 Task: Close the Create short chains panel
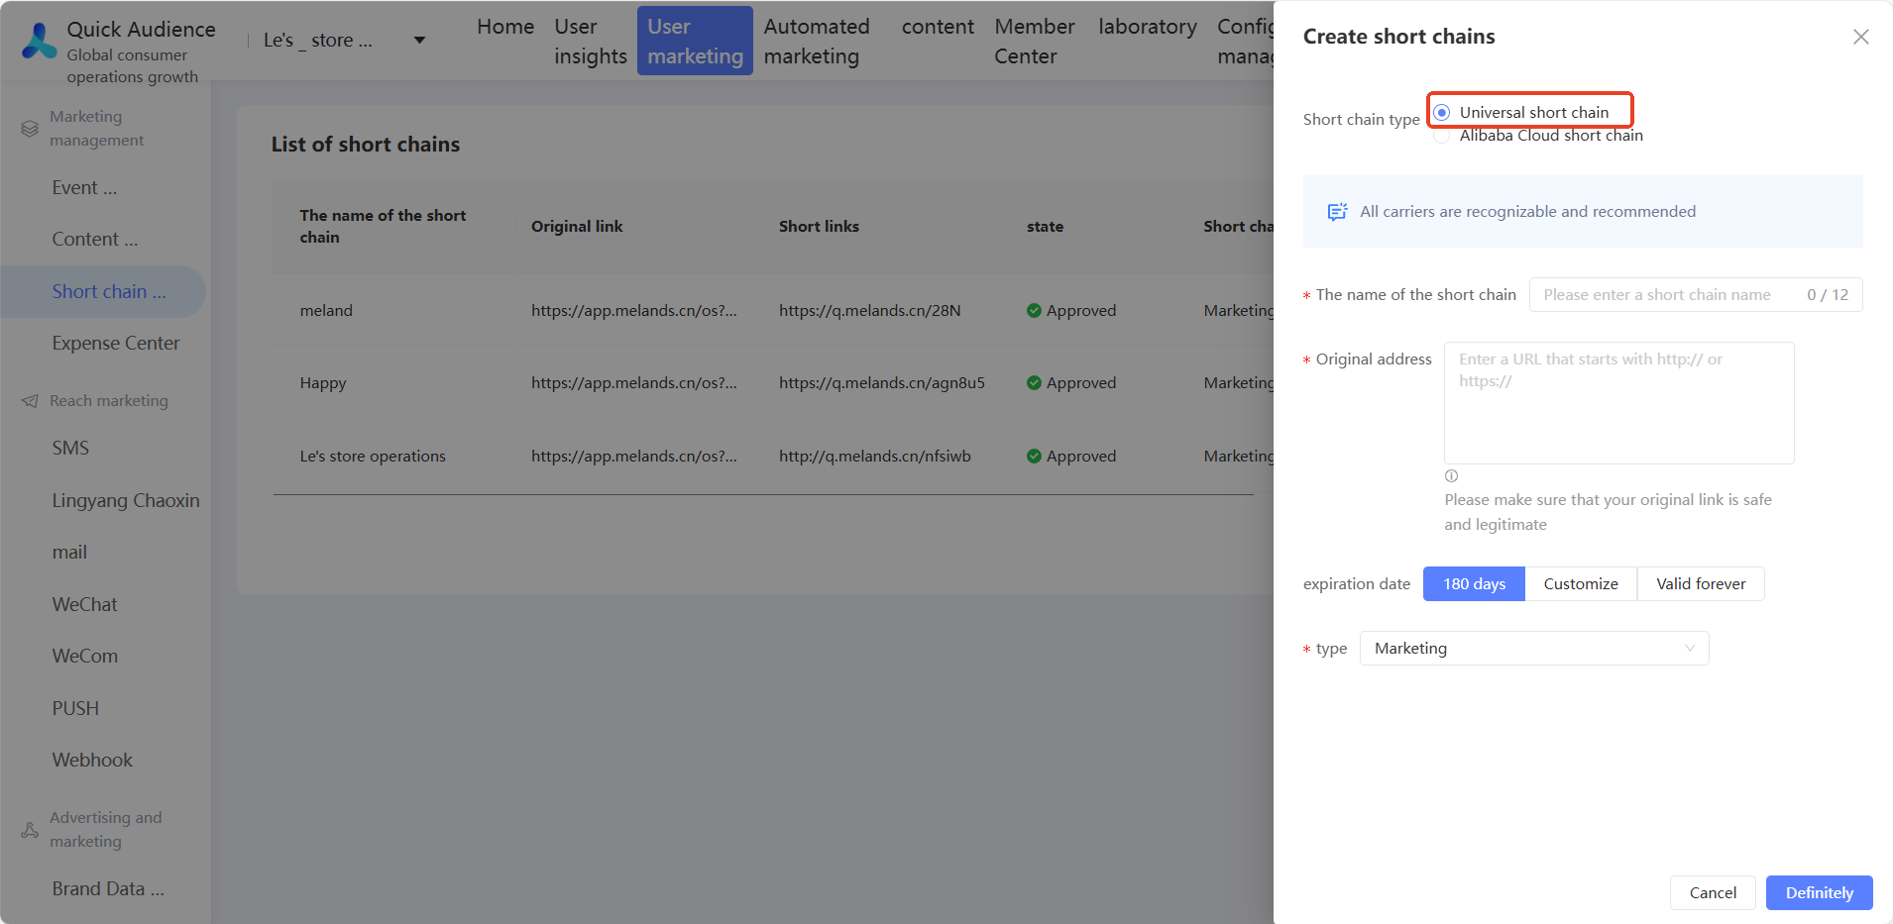[1860, 37]
